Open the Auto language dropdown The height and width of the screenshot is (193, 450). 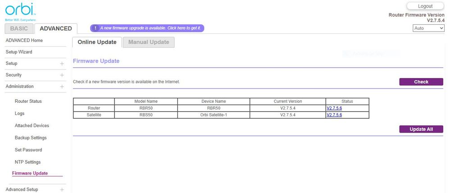click(428, 28)
